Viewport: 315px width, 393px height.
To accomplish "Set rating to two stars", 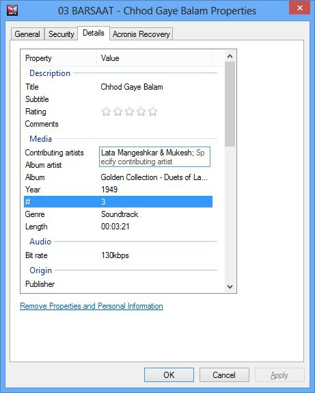I will [x=118, y=112].
